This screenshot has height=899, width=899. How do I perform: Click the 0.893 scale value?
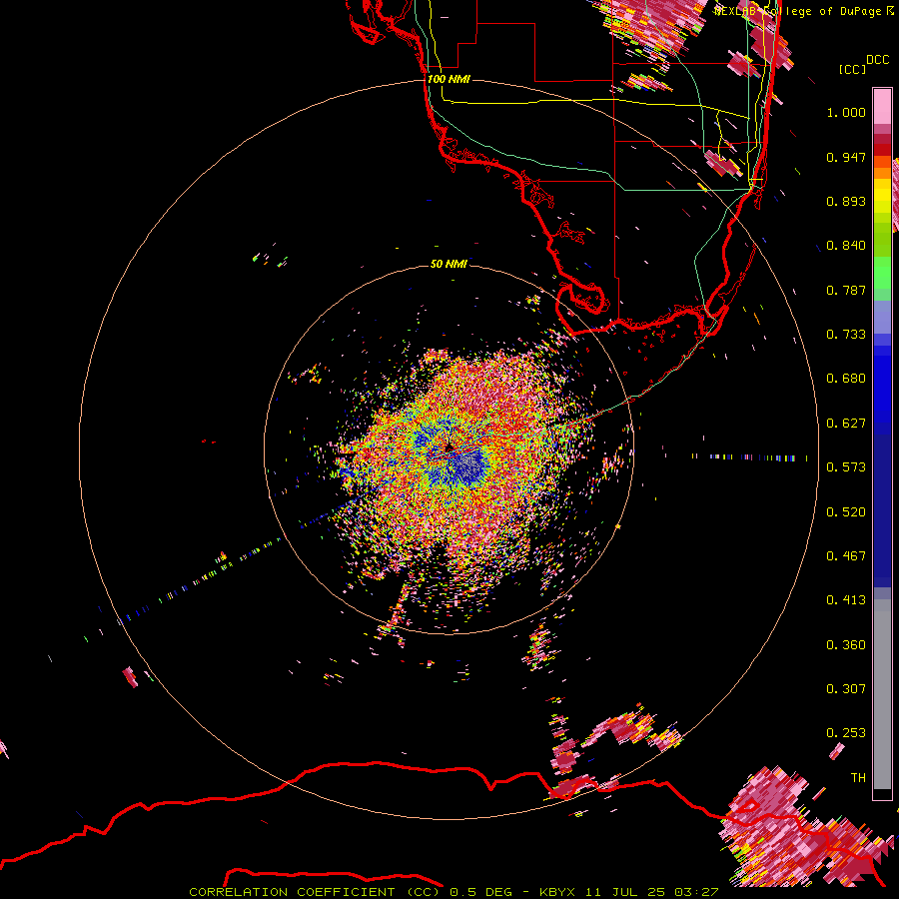point(846,201)
